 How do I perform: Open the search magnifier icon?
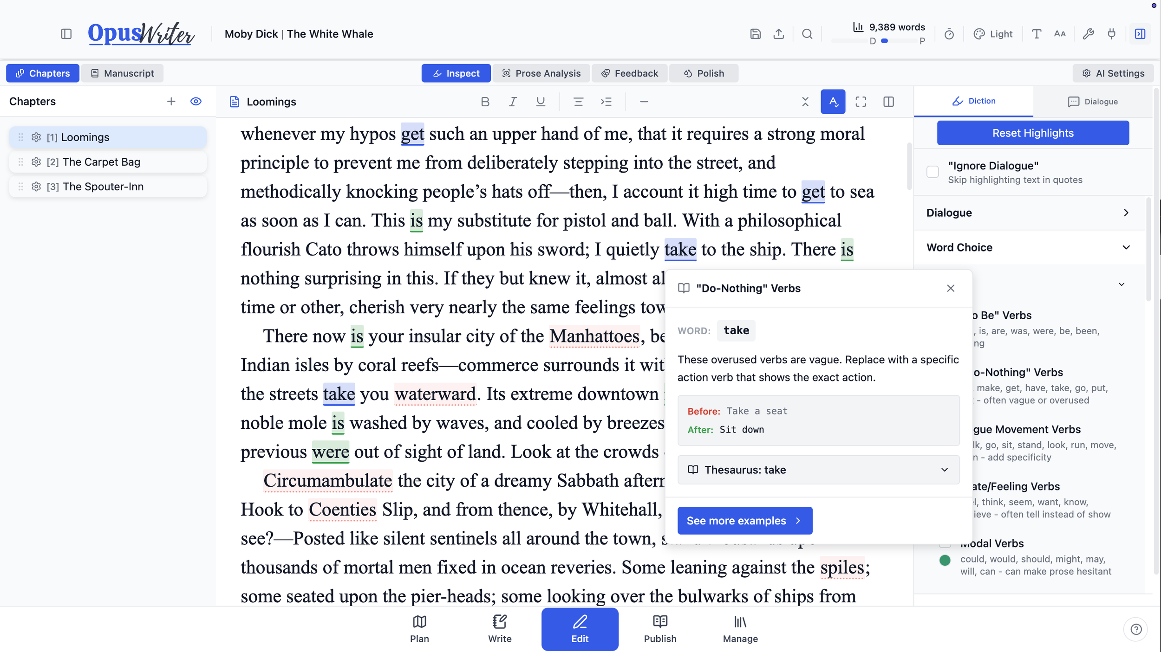(807, 34)
